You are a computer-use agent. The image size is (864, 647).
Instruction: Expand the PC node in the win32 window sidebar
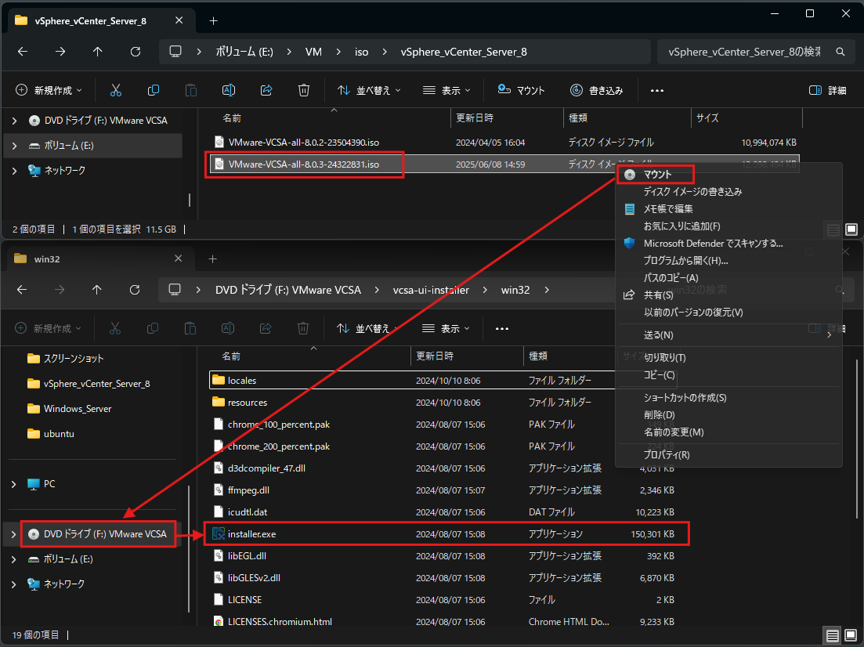(x=14, y=484)
